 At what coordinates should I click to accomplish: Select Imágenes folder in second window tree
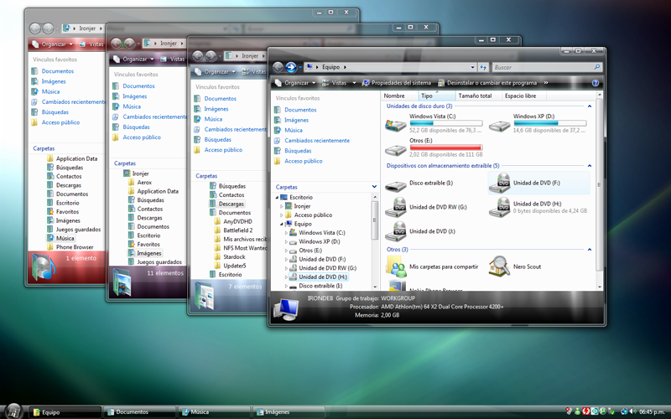[149, 253]
